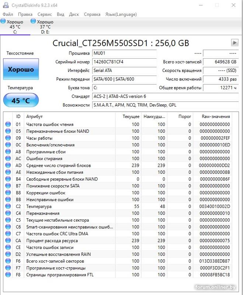Screen dimensions: 243x295
Task: Click the ---- (SSD) rotation speed value
Action: coord(221,70)
